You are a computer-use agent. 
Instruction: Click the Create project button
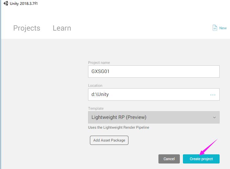201,159
